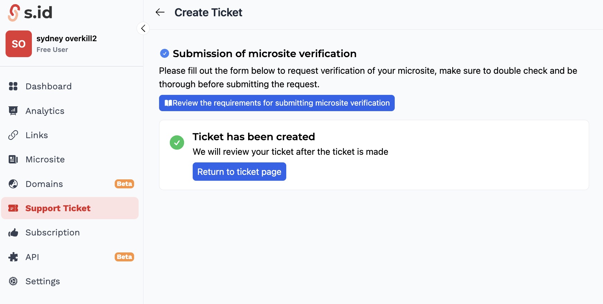Go back using the arrow beside Create Ticket
This screenshot has width=603, height=304.
tap(160, 12)
